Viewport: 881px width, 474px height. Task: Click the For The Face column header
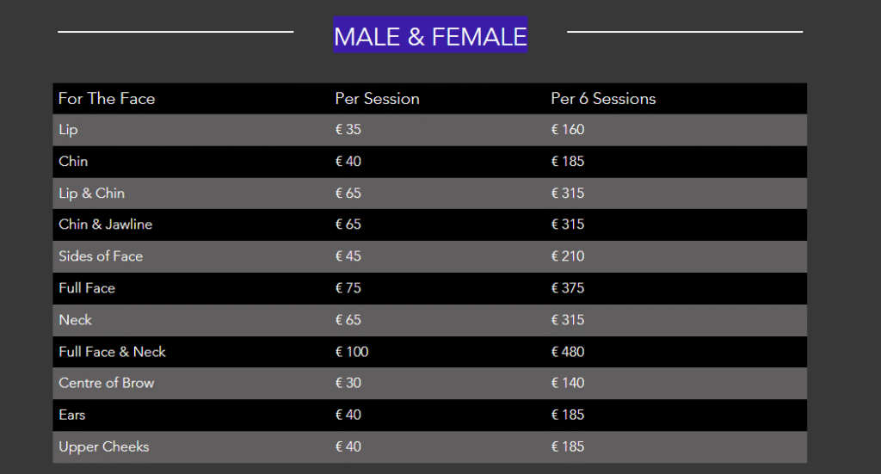(107, 99)
